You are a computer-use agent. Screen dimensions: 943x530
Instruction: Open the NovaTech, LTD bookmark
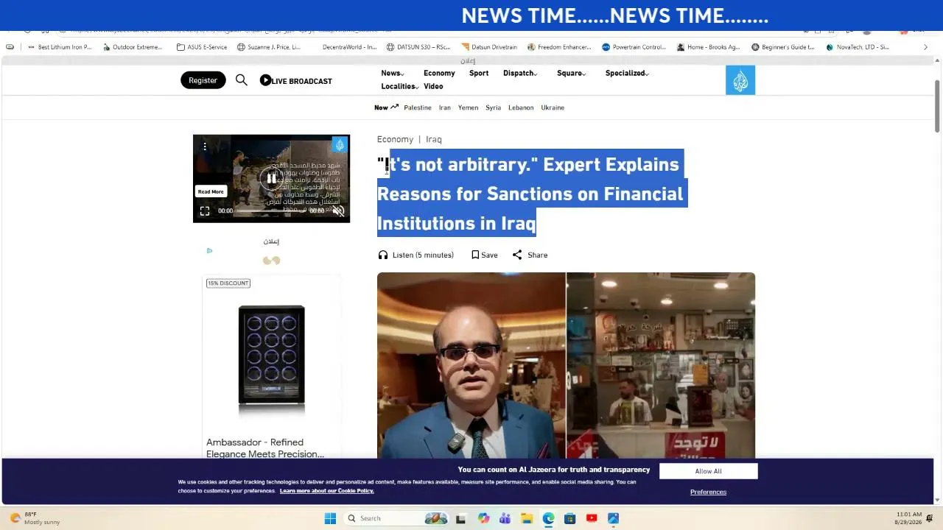point(858,47)
